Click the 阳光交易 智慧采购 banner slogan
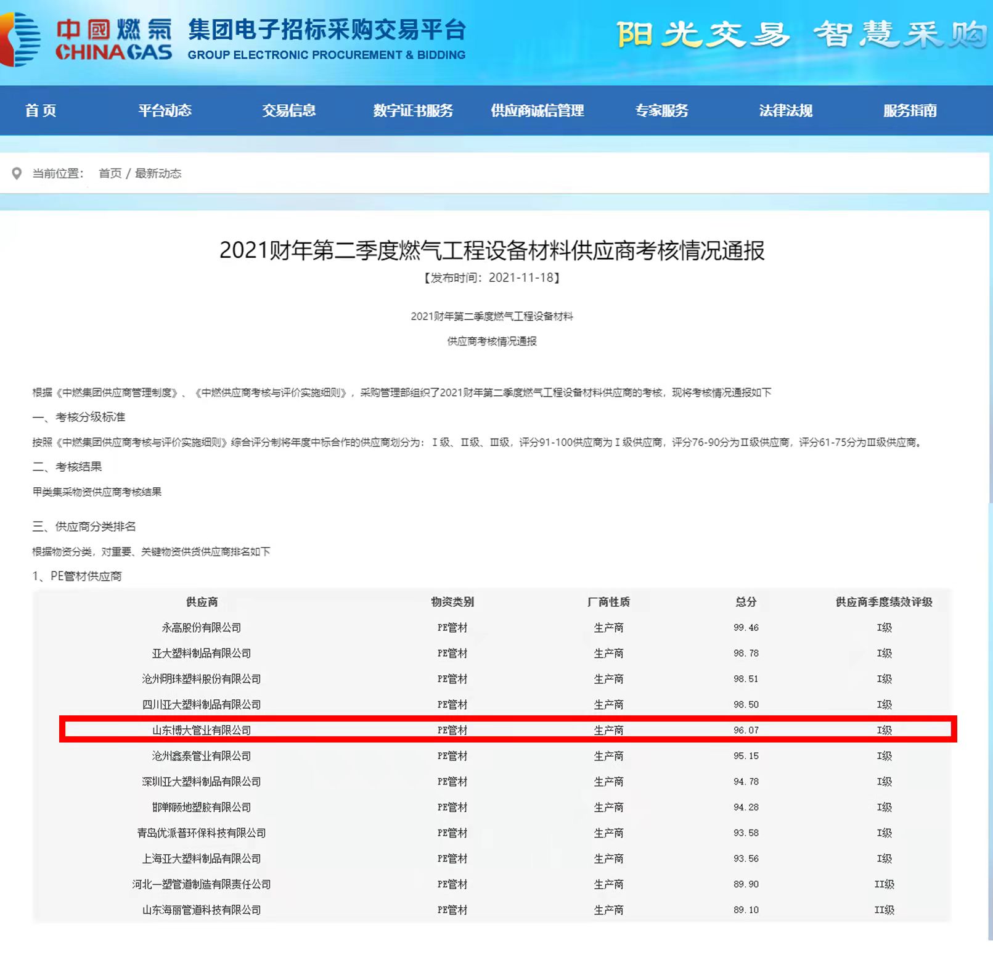The height and width of the screenshot is (975, 993). [800, 35]
